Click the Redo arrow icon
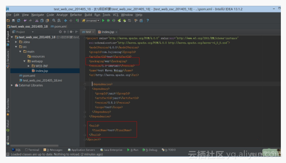The width and height of the screenshot is (286, 163). pyautogui.click(x=30, y=21)
